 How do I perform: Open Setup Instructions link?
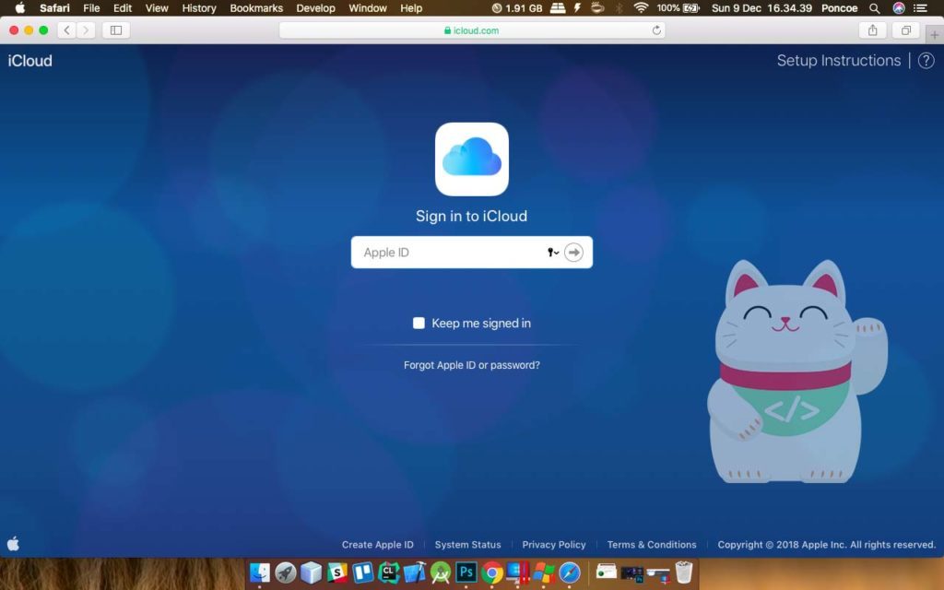(839, 60)
